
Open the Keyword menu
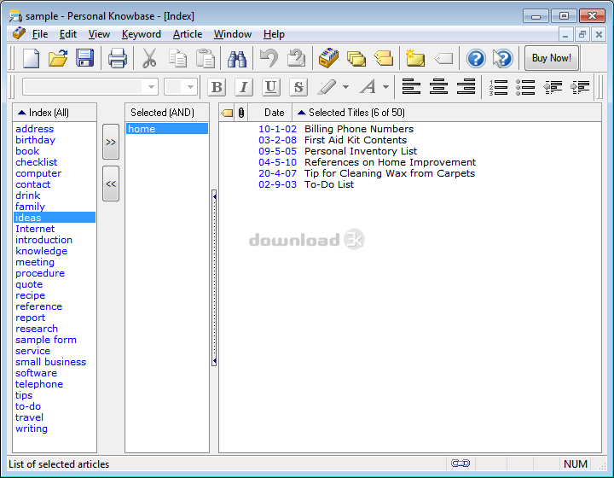click(x=141, y=34)
